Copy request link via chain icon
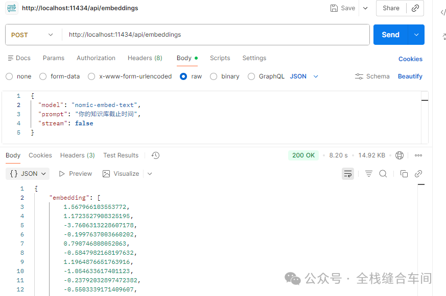 [x=415, y=8]
